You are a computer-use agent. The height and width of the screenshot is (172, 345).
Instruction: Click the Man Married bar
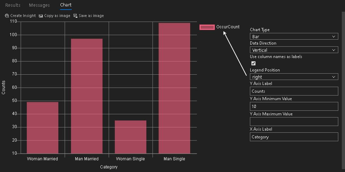pos(87,96)
